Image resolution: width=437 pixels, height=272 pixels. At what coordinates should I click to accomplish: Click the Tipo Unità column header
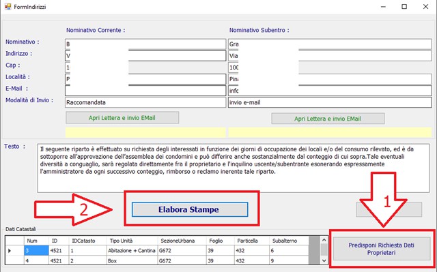tap(132, 241)
